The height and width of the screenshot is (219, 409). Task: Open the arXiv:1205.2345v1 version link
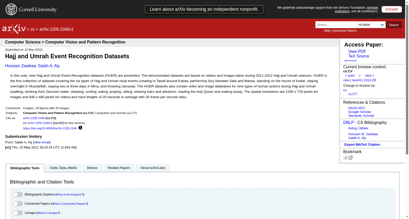click(x=40, y=123)
